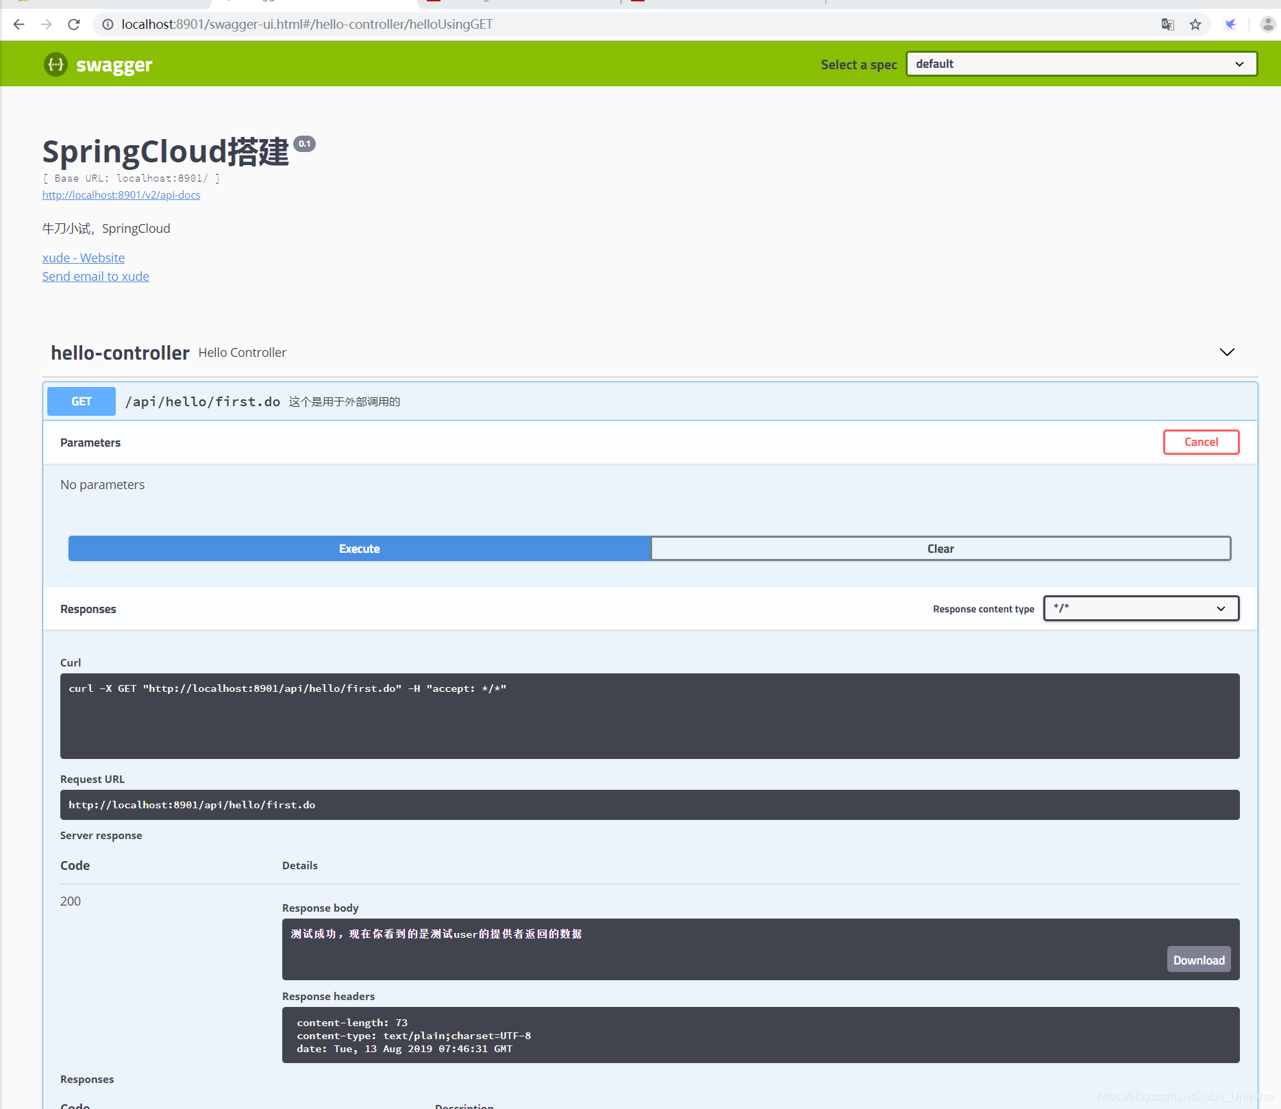The width and height of the screenshot is (1281, 1109).
Task: Click the 200 status code
Action: click(71, 901)
